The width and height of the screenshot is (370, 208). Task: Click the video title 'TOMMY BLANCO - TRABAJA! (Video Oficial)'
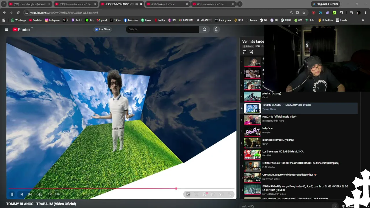coord(41,204)
